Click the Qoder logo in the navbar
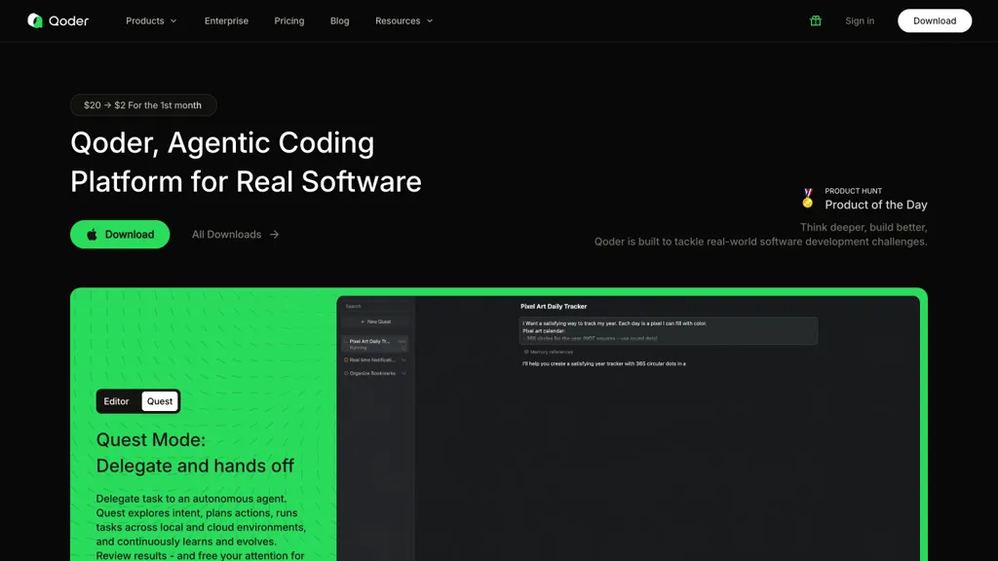This screenshot has height=561, width=998. click(x=58, y=20)
